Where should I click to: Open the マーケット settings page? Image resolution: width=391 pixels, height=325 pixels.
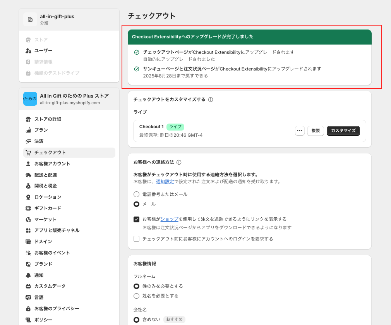45,220
